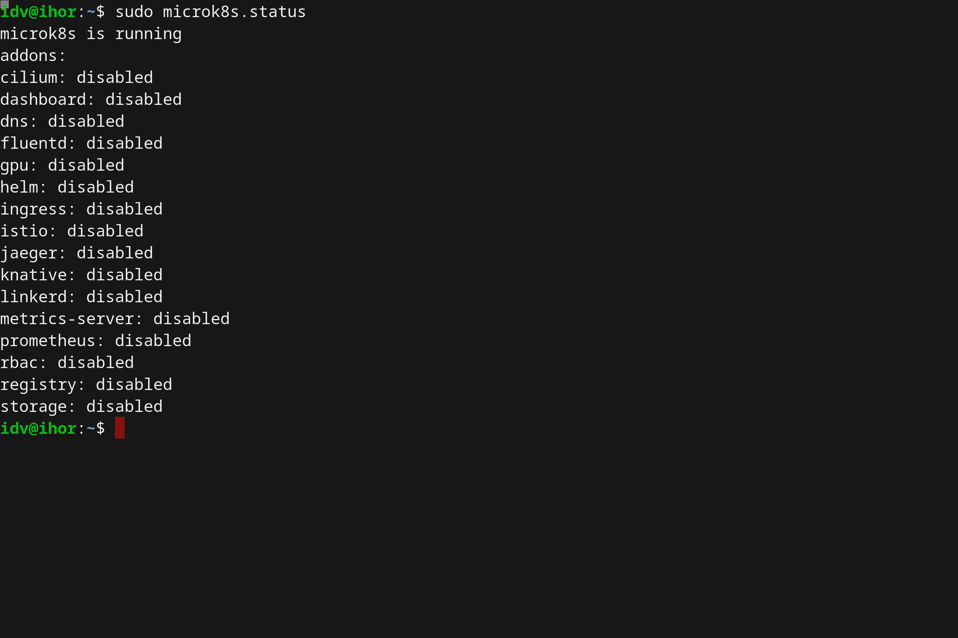This screenshot has width=958, height=638.
Task: Click the 'ingress: disabled' line
Action: [x=81, y=210]
